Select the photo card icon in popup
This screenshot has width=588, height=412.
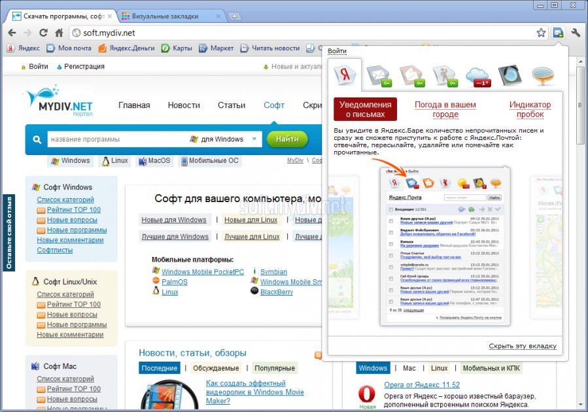pyautogui.click(x=412, y=75)
